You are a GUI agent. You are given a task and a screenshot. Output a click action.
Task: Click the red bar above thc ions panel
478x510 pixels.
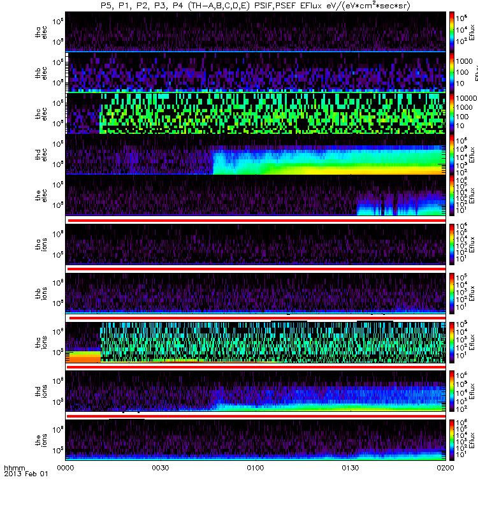click(x=257, y=317)
